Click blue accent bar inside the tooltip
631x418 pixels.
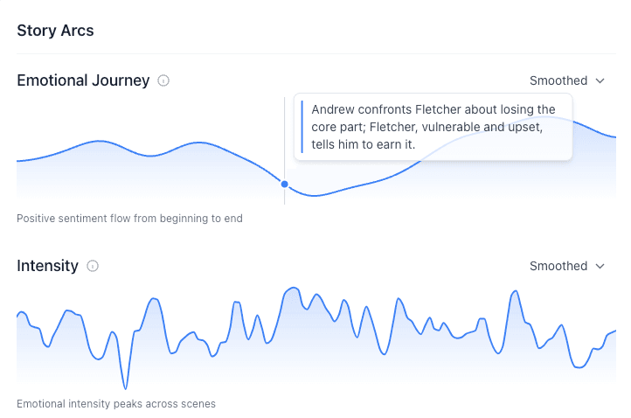coord(302,127)
